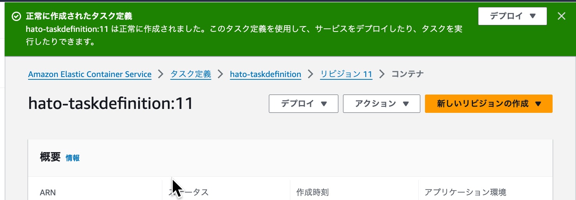Screen dimensions: 576x200
Task: Open the hato-taskdefinition breadcrumb link
Action: tap(265, 74)
